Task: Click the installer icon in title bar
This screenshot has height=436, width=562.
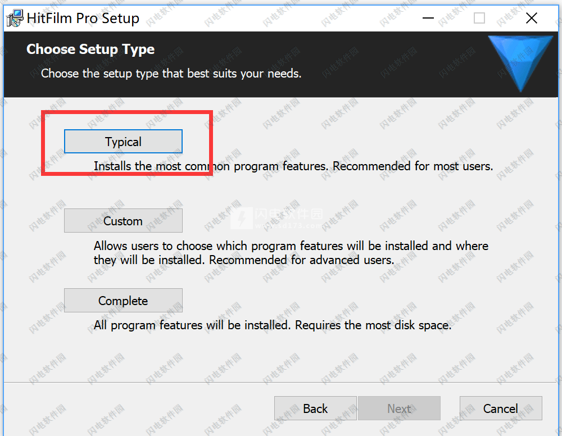Action: 15,19
